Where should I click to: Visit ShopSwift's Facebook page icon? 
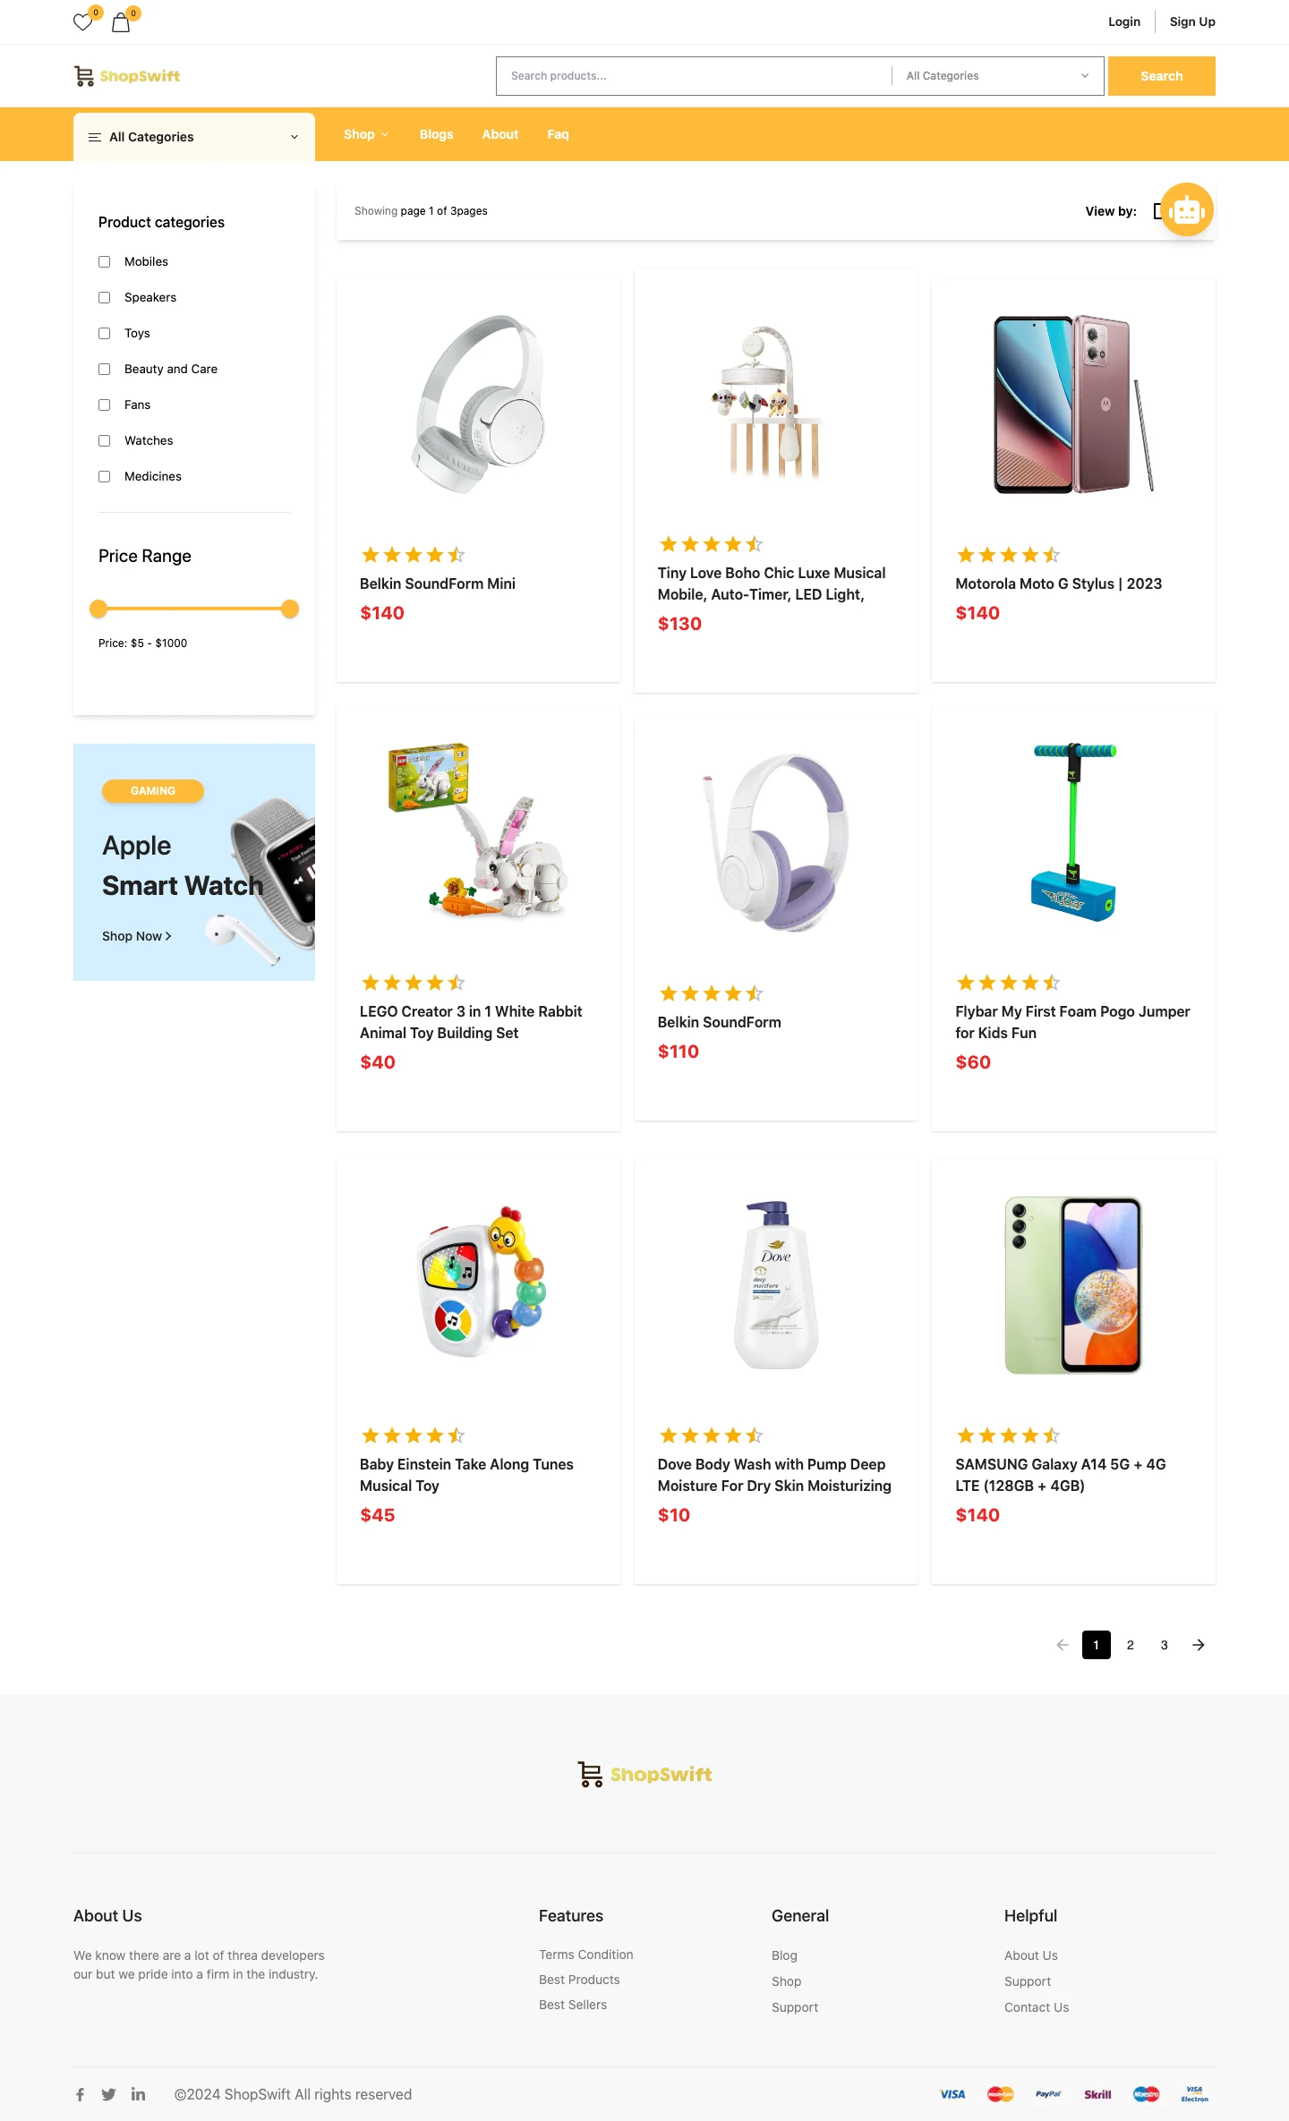click(80, 2094)
